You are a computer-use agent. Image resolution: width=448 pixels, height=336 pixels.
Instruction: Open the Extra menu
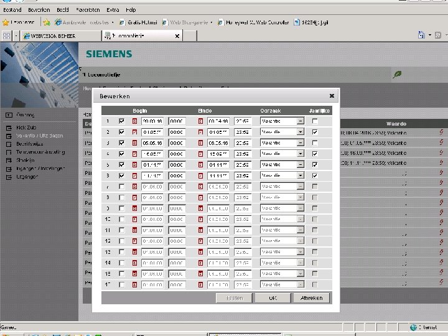coord(113,10)
